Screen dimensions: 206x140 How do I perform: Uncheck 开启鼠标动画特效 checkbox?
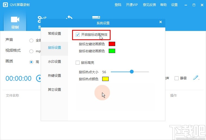(78, 35)
